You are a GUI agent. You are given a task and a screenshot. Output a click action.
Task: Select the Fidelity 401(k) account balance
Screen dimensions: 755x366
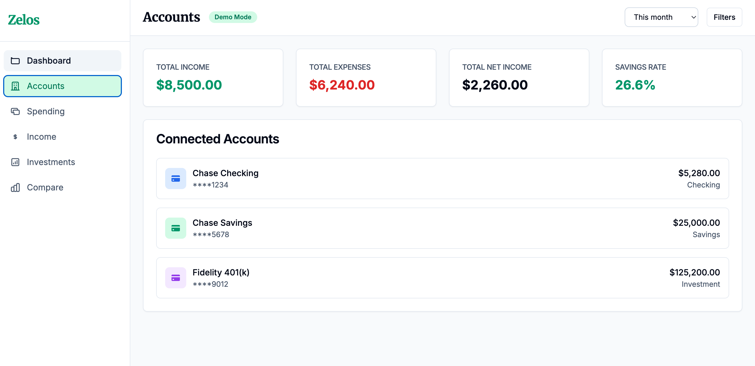pyautogui.click(x=694, y=272)
